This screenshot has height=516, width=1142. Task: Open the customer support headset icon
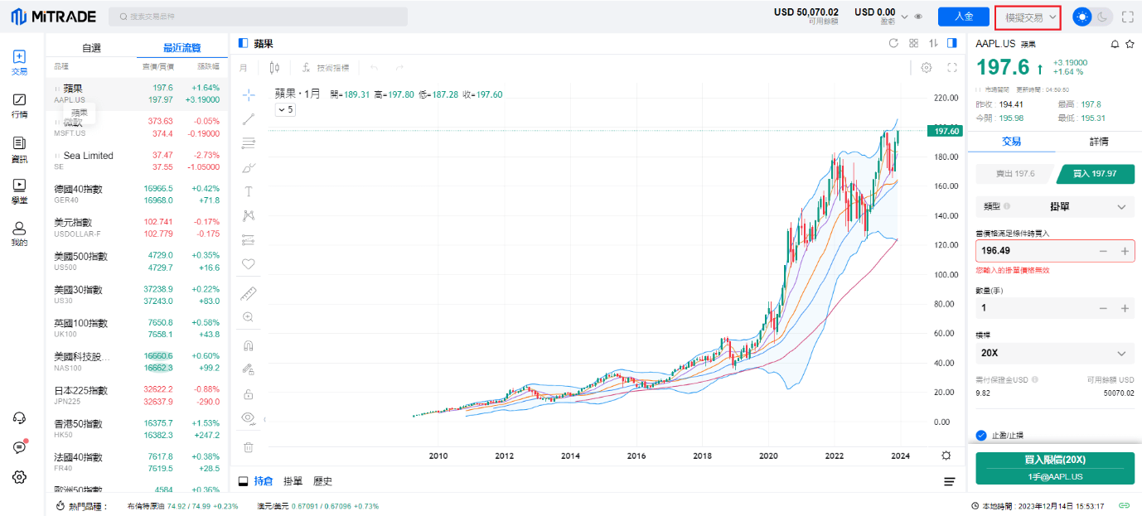tap(19, 418)
